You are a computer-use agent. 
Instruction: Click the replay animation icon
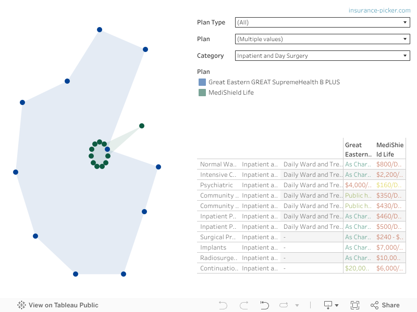point(284,305)
